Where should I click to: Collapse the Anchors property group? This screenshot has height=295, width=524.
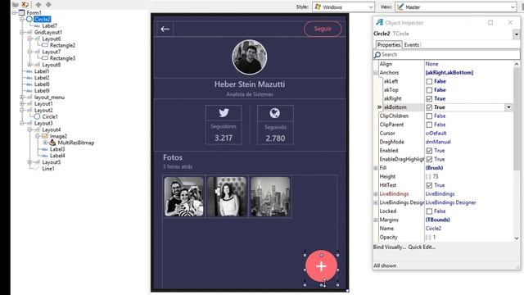376,73
